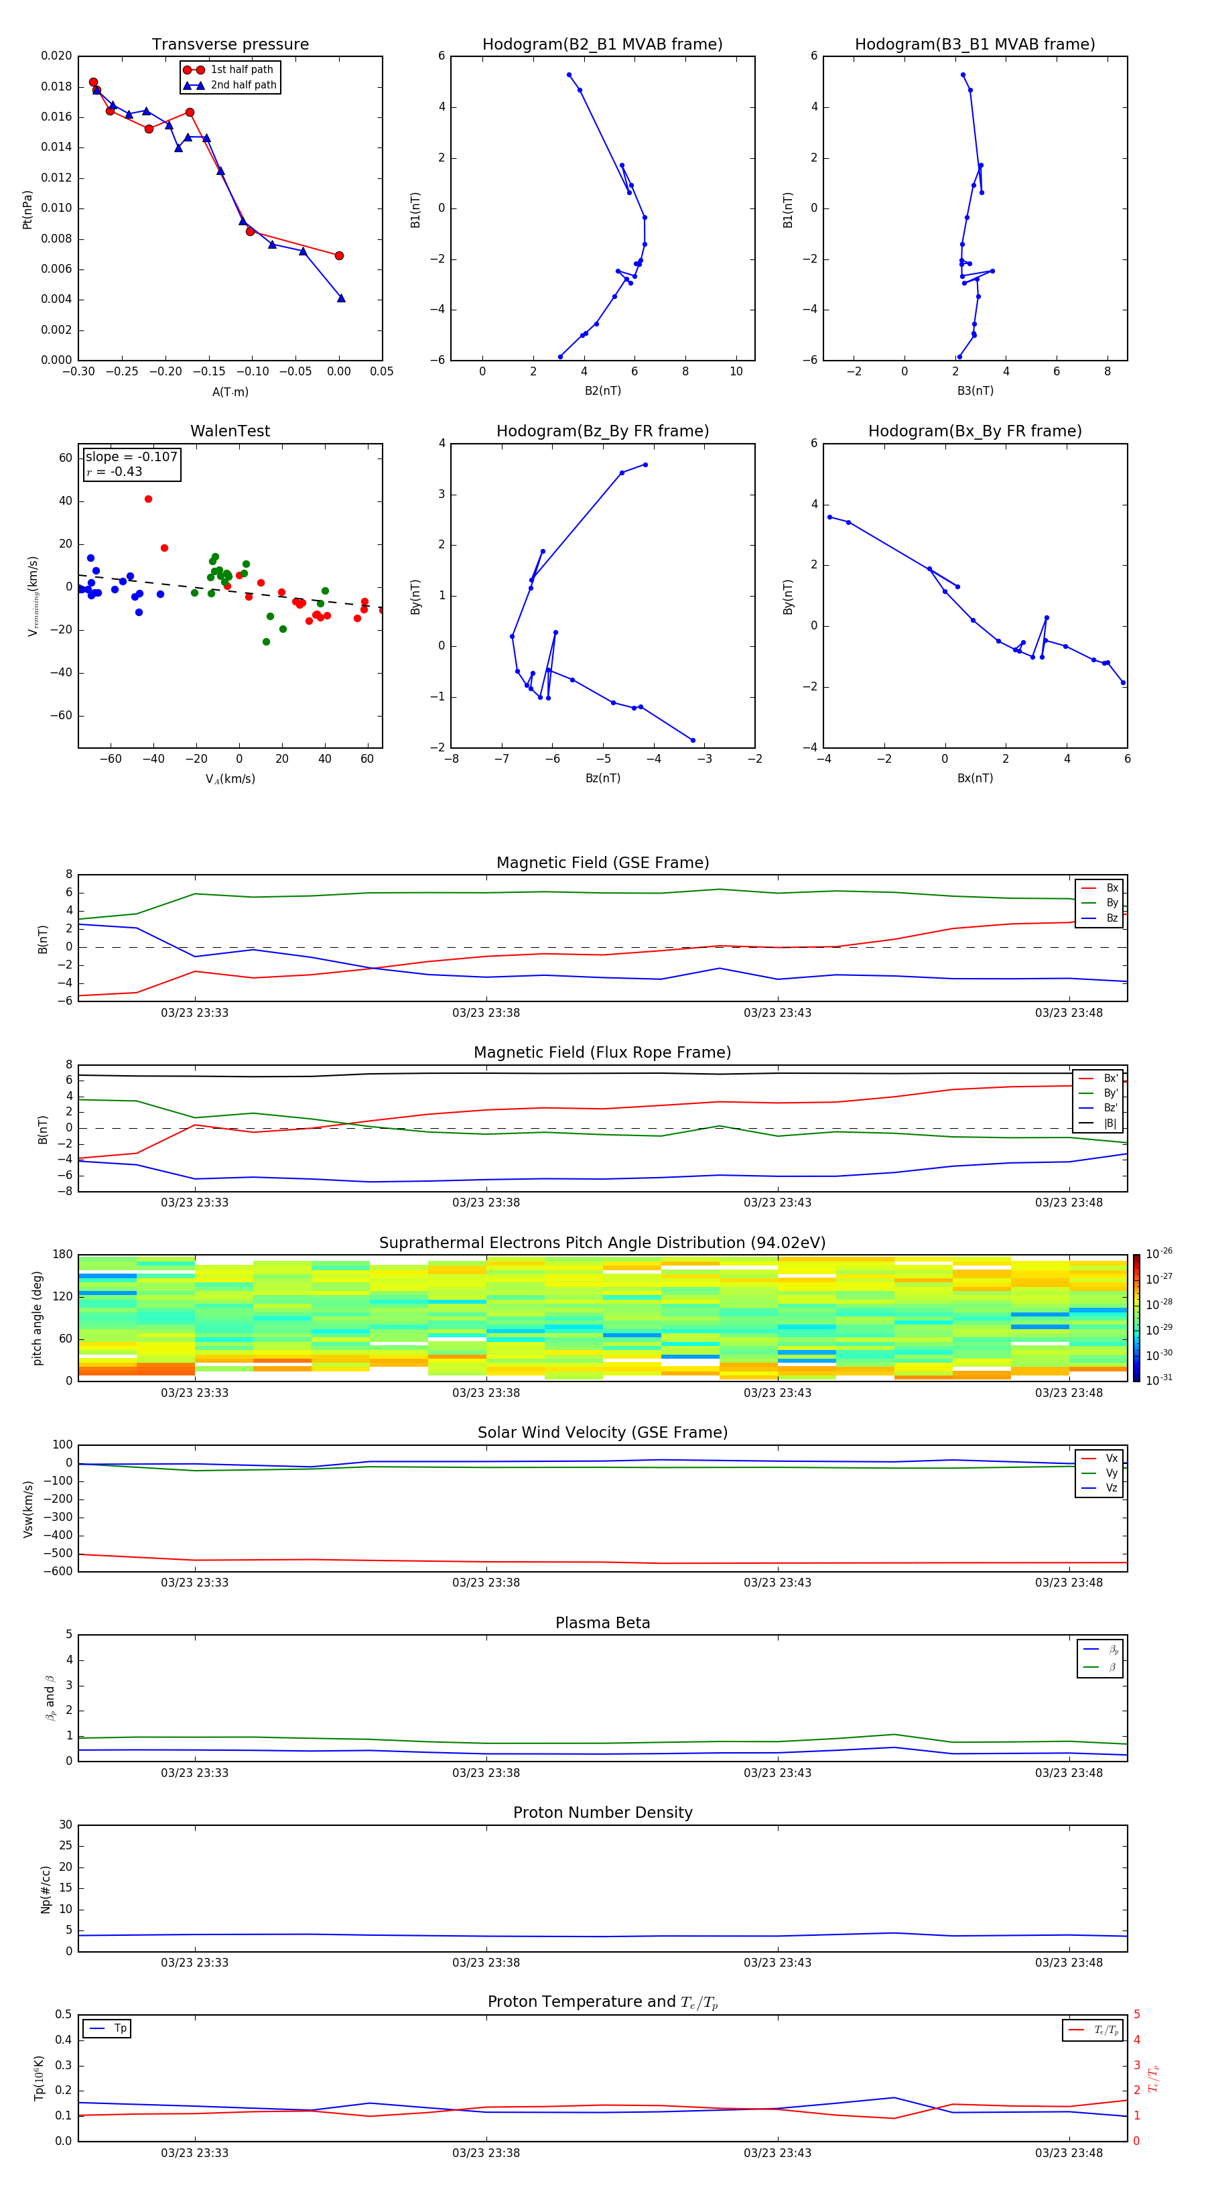The width and height of the screenshot is (1206, 2212).
Task: Select 'Vz' in solar wind legend
Action: coord(1099,1488)
